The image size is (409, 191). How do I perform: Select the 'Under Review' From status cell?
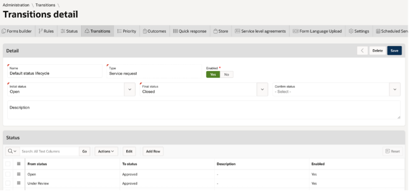(x=72, y=183)
